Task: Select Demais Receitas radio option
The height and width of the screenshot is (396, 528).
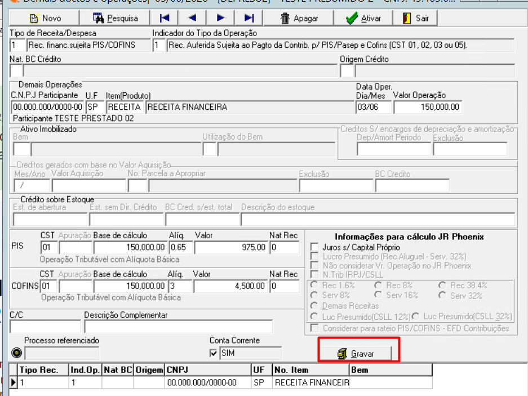Action: 314,306
